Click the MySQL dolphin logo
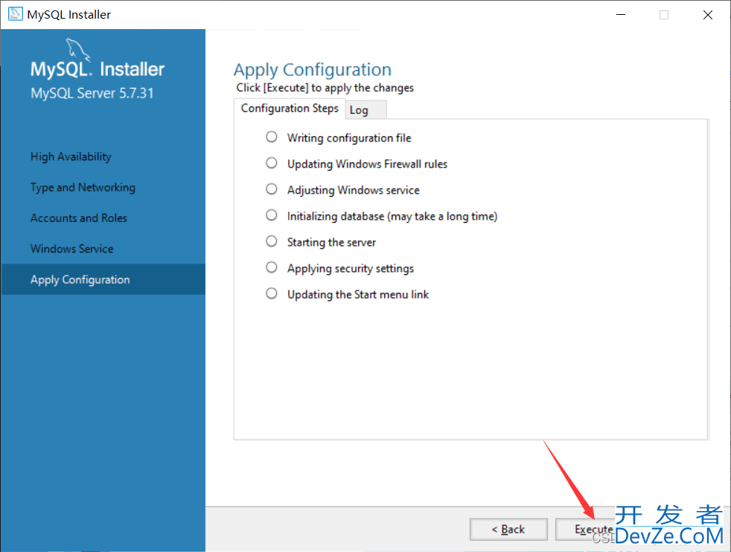Image resolution: width=731 pixels, height=552 pixels. click(78, 49)
